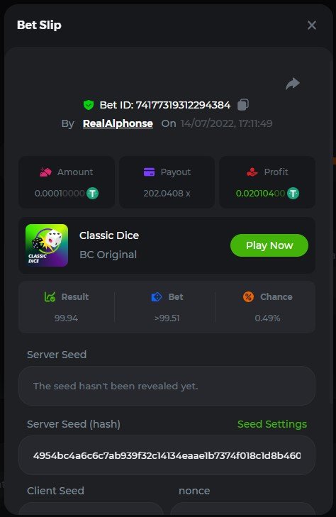
Task: Click the Classic Dice game thumbnail
Action: (47, 245)
